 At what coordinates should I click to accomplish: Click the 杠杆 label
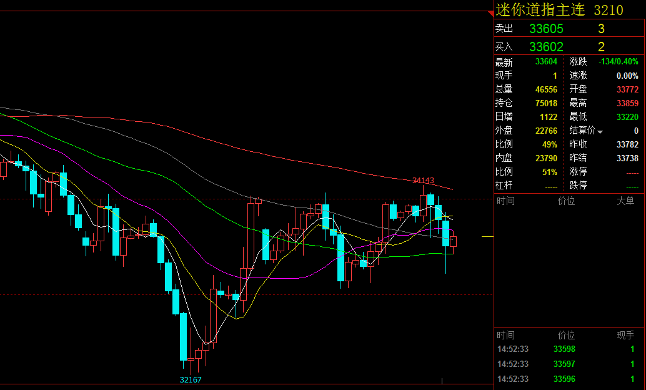pyautogui.click(x=504, y=185)
